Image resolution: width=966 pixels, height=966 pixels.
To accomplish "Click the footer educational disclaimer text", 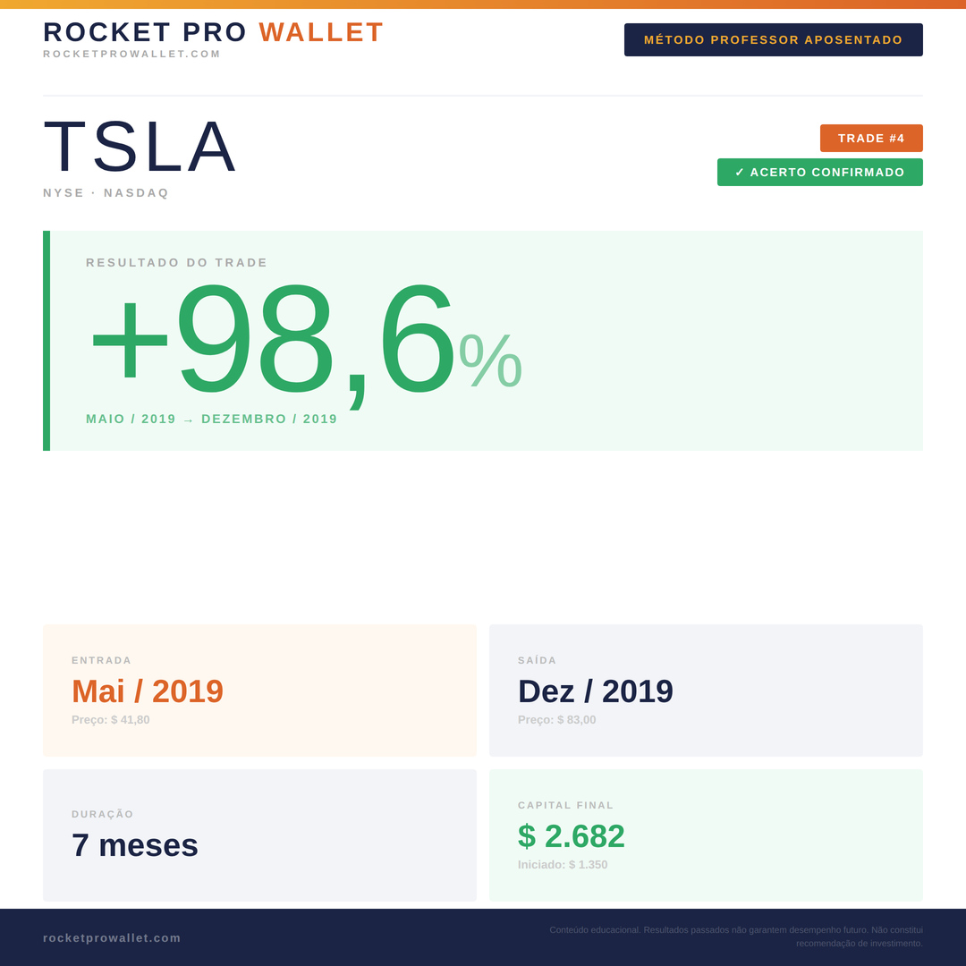I will [x=735, y=936].
